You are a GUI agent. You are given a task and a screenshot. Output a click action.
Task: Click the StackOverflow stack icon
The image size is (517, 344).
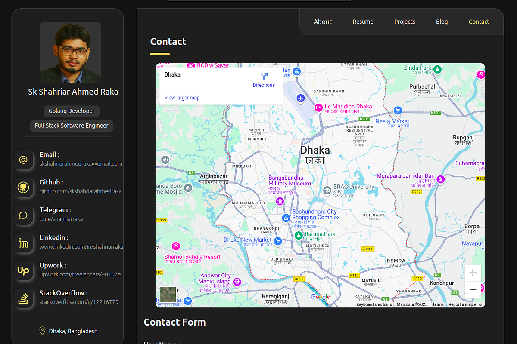pos(23,298)
